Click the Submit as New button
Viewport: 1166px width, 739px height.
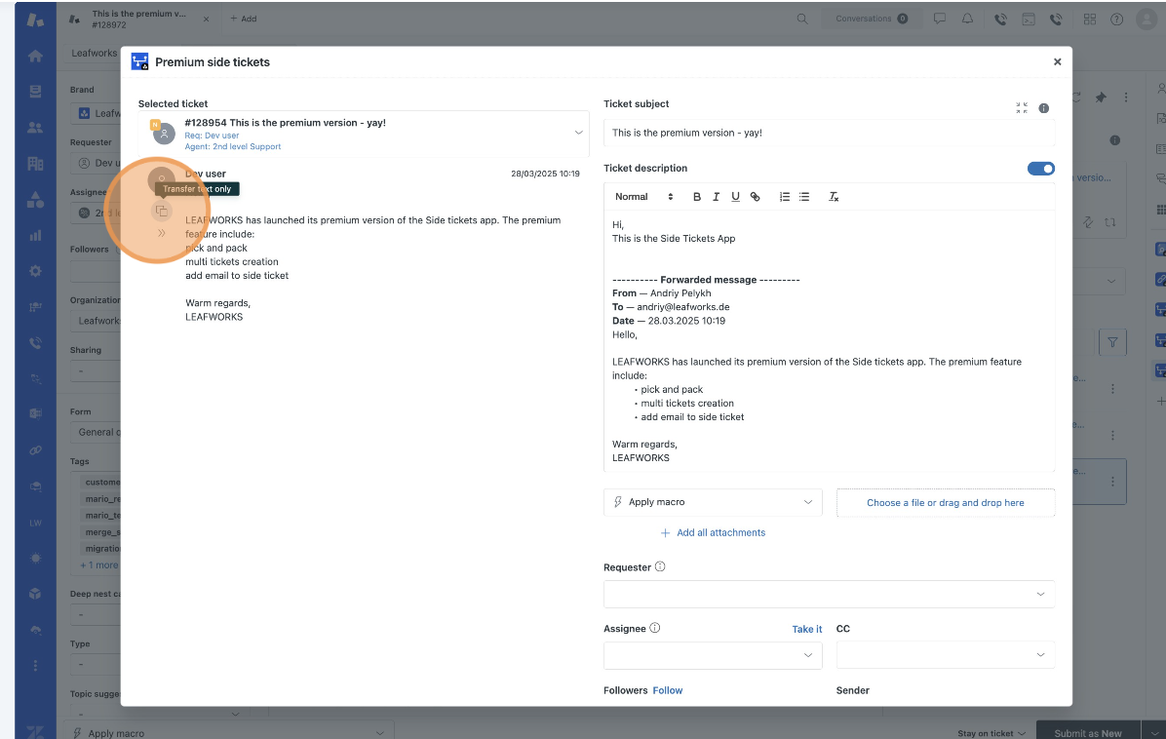pyautogui.click(x=1088, y=733)
